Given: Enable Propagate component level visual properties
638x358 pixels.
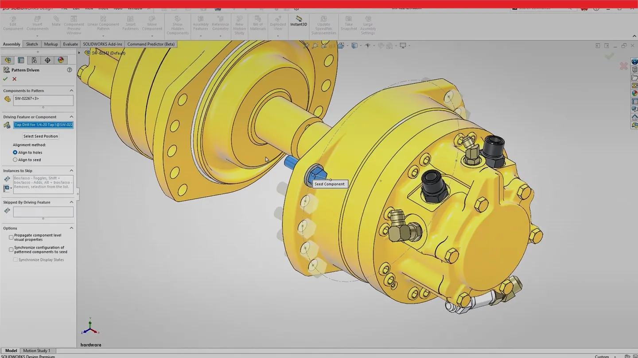Looking at the screenshot, I should coord(11,237).
